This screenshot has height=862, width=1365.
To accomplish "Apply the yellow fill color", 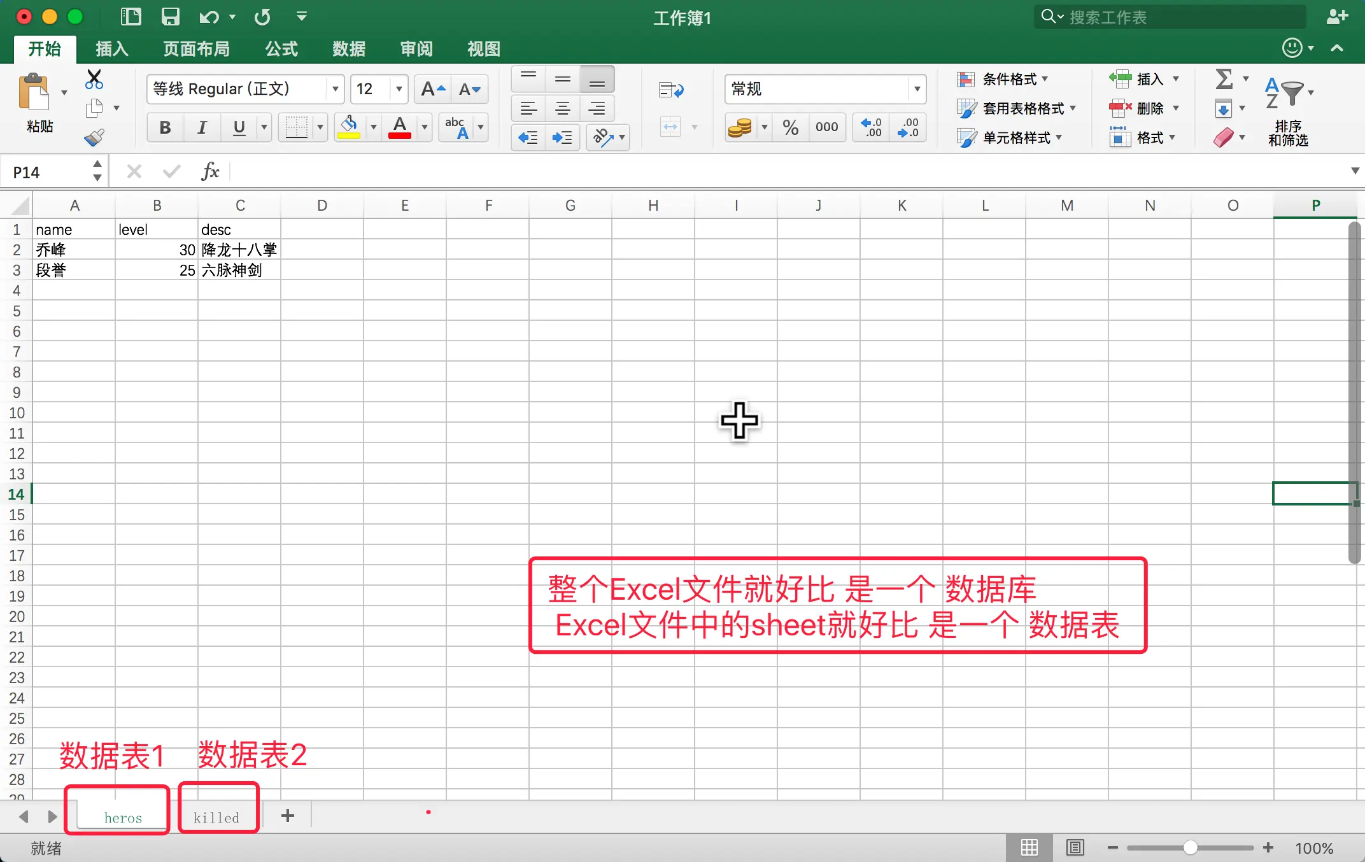I will tap(349, 127).
